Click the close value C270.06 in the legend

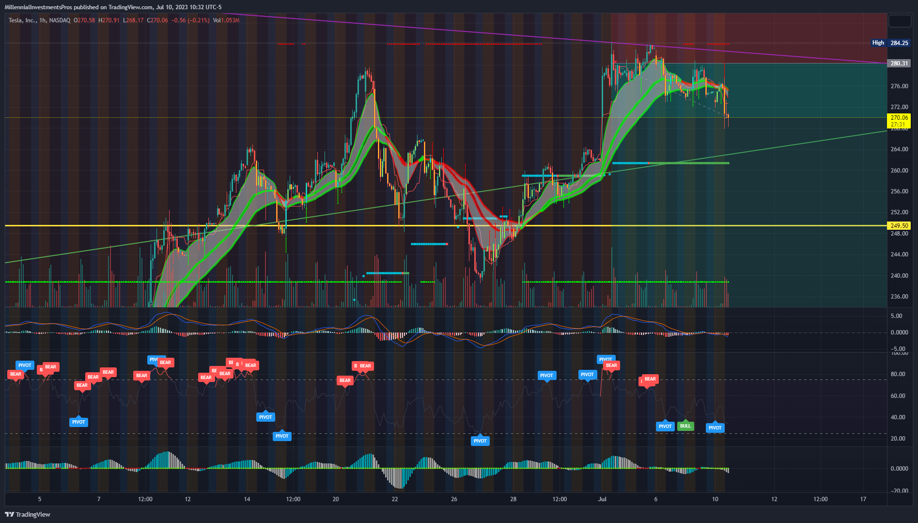click(x=157, y=20)
